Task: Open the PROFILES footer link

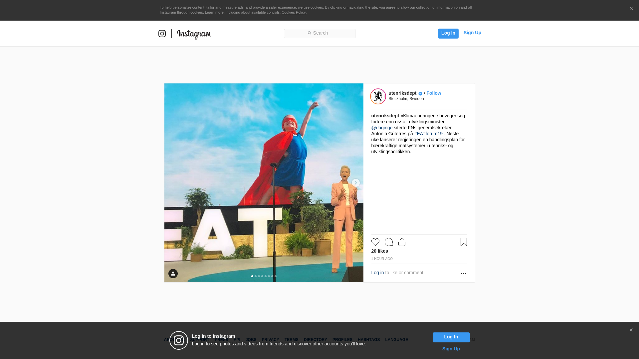Action: [342, 340]
